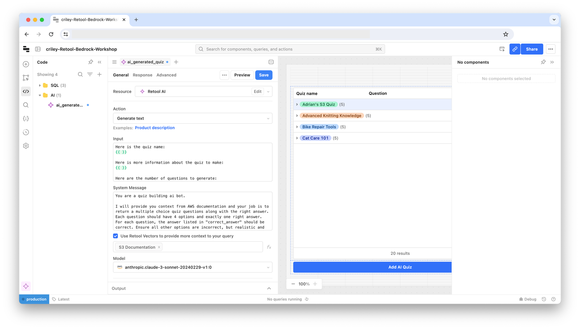Toggle the left panel layout icon
Viewport: 580px width, 329px height.
tap(38, 49)
